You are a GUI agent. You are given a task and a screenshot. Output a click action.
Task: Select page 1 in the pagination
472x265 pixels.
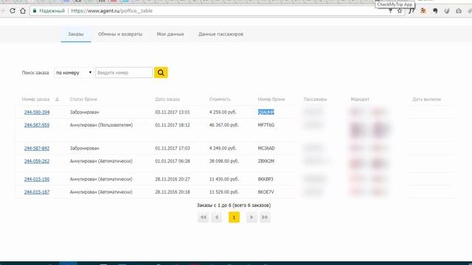234,217
